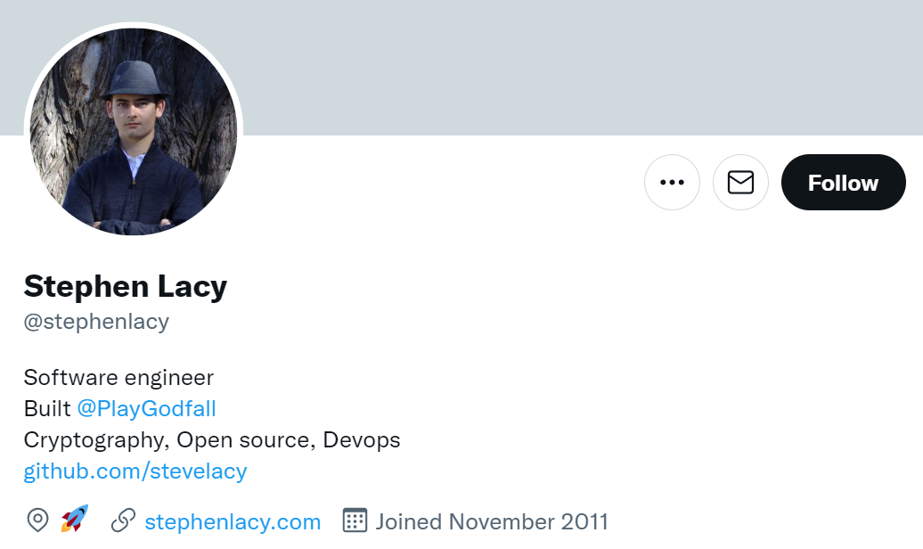Click the @stephenlacy handle text
Image resolution: width=923 pixels, height=549 pixels.
pyautogui.click(x=96, y=321)
